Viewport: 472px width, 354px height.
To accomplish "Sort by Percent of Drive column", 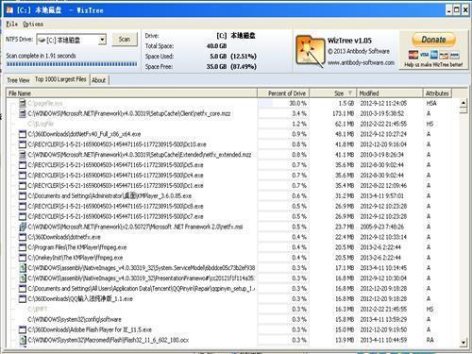I will [x=283, y=93].
